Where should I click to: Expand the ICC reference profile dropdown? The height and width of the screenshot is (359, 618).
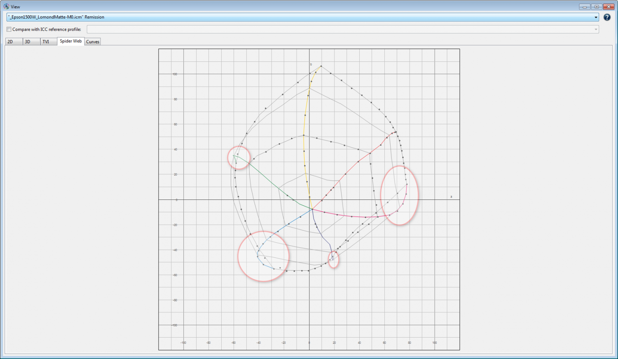[x=343, y=29]
